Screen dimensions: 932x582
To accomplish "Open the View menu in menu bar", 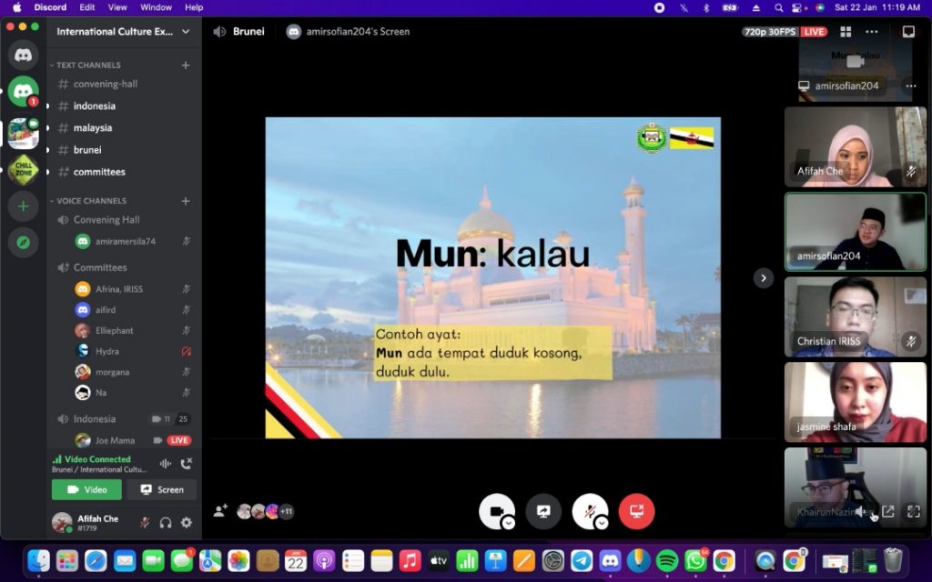I will pyautogui.click(x=117, y=7).
